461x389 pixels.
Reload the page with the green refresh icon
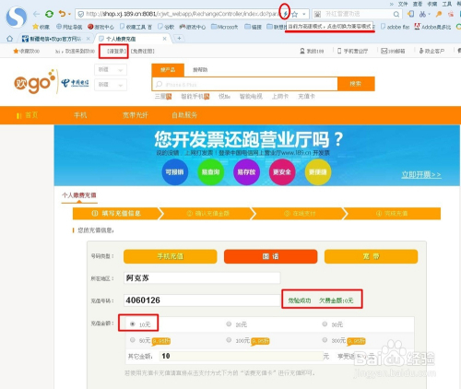(x=49, y=14)
